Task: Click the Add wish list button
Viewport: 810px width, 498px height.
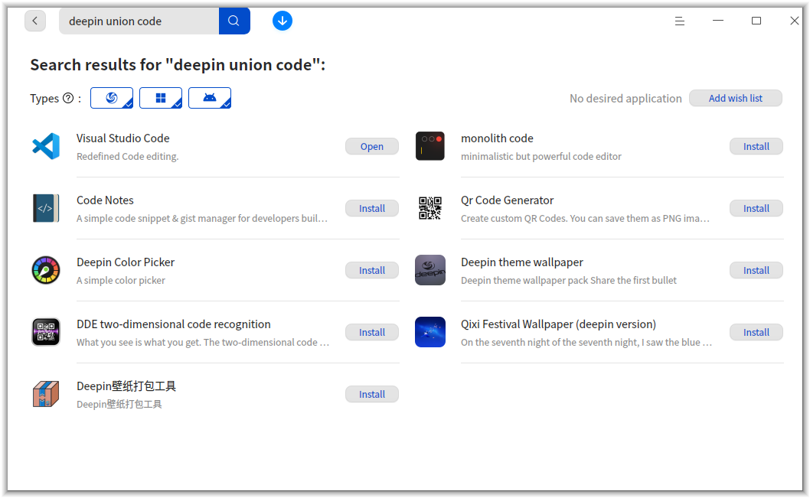Action: click(x=736, y=98)
